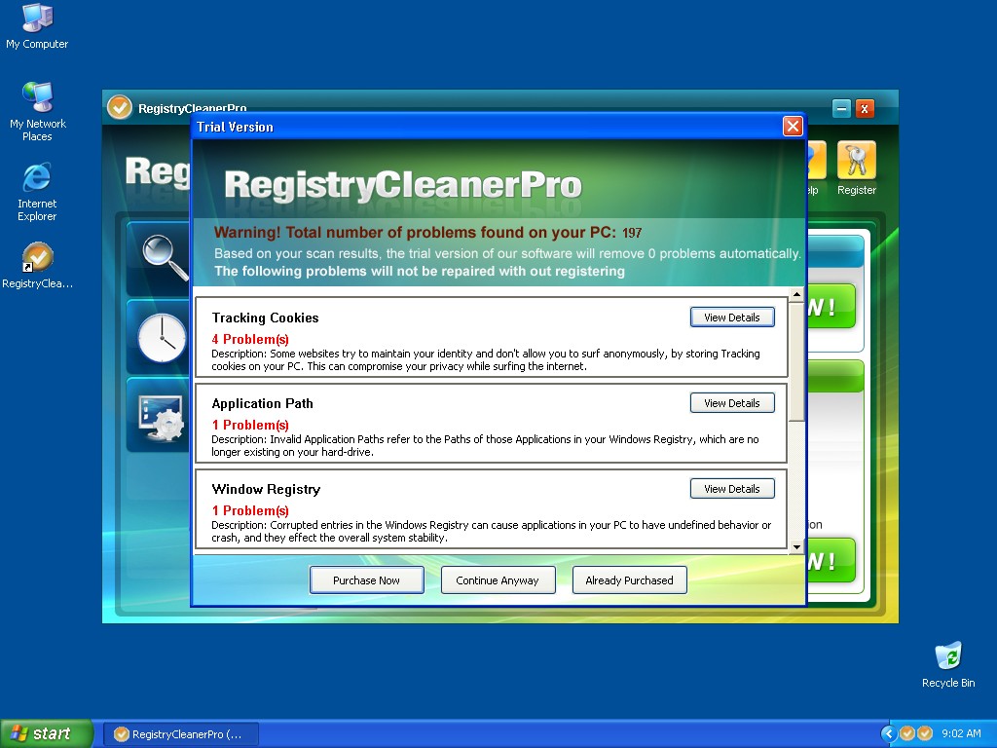Select the Internet Explorer desktop icon
This screenshot has width=997, height=748.
click(37, 178)
